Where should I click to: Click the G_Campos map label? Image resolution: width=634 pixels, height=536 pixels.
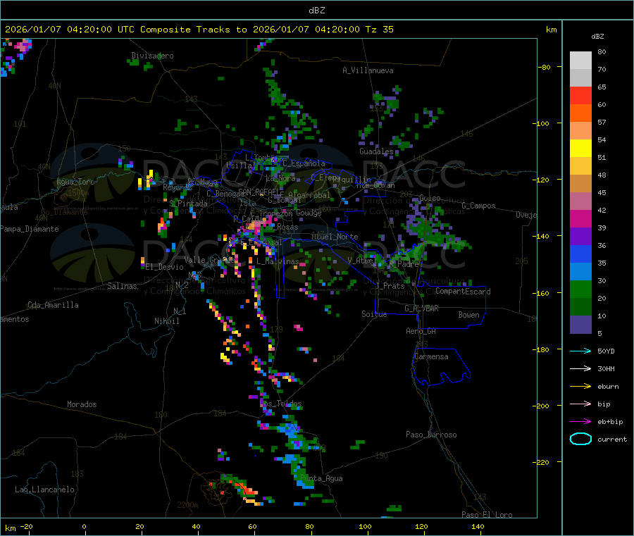[479, 206]
